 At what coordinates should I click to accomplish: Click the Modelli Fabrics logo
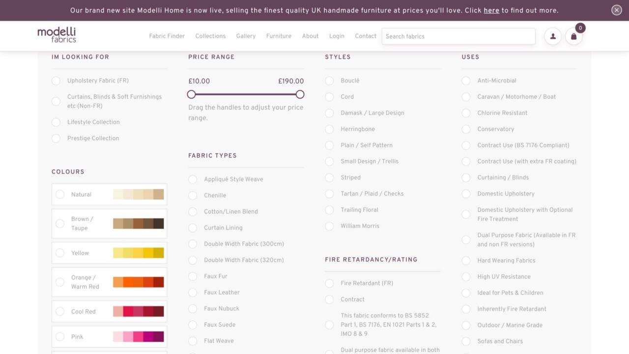click(57, 34)
